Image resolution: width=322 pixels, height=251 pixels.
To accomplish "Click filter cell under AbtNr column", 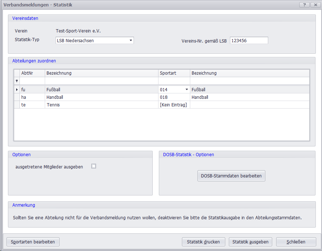I will [32, 81].
